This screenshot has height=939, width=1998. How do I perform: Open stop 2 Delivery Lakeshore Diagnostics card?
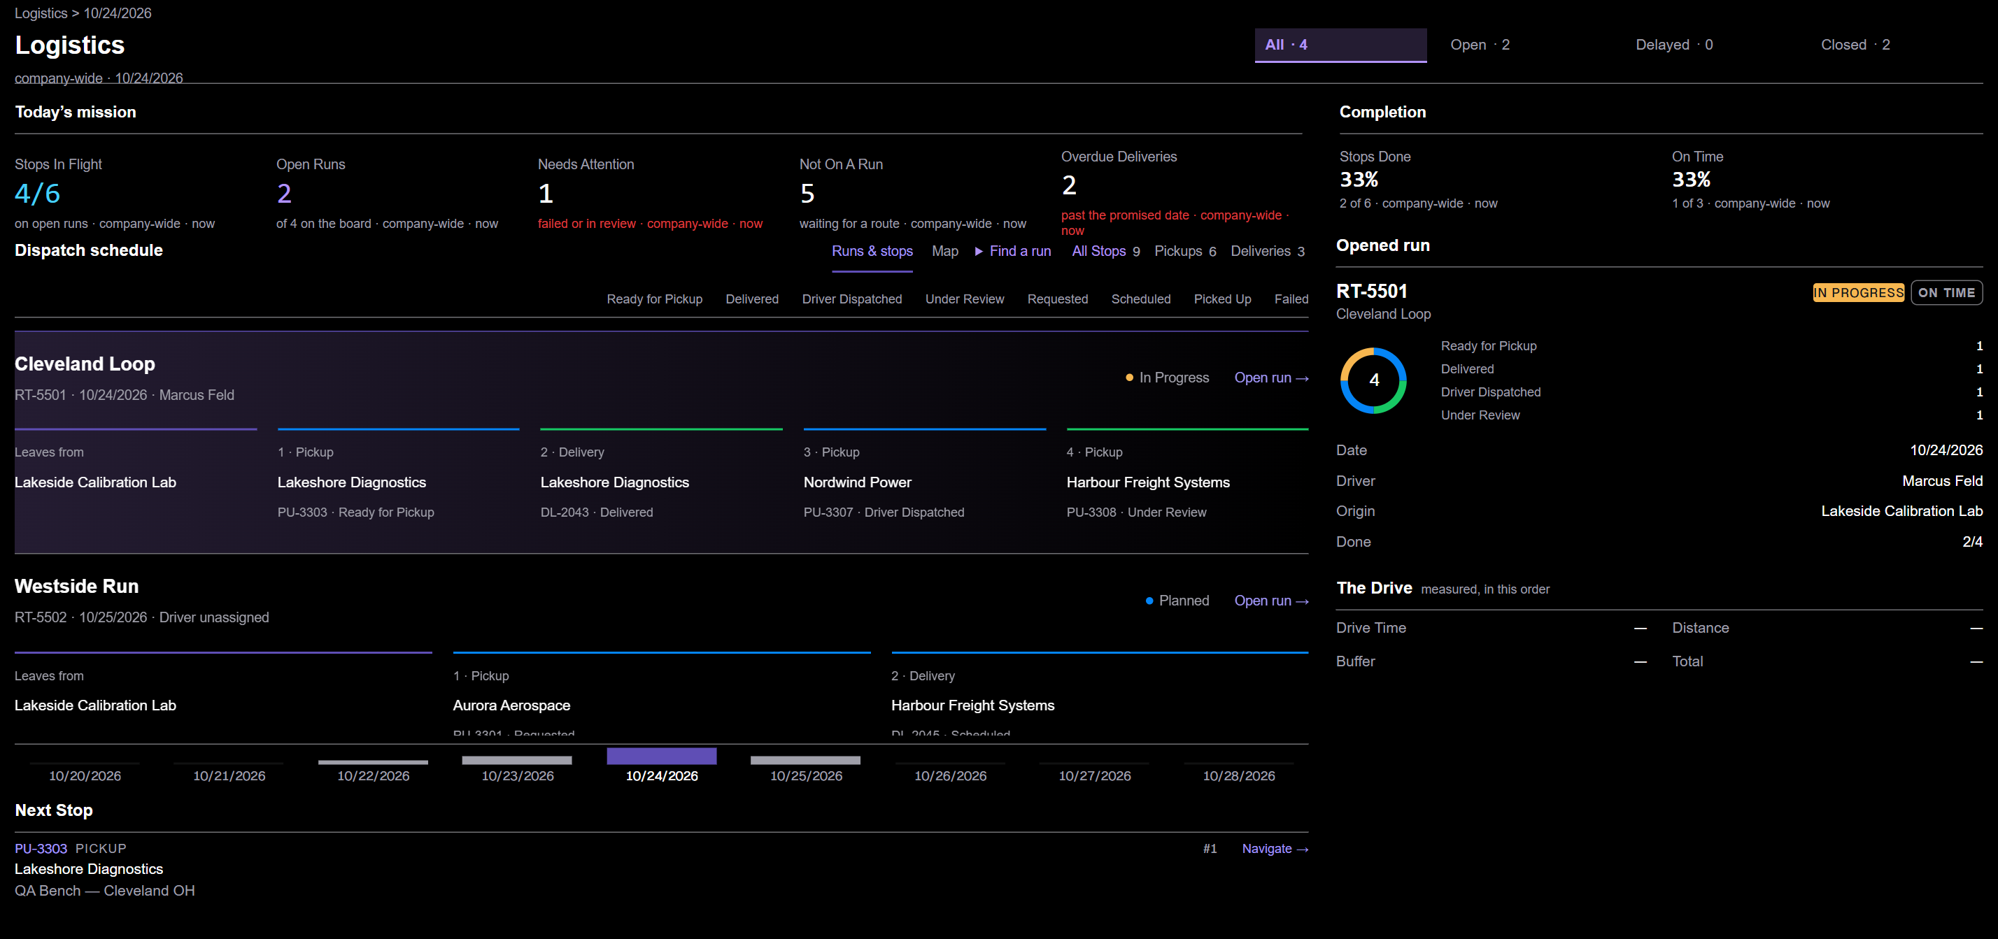[x=662, y=475]
